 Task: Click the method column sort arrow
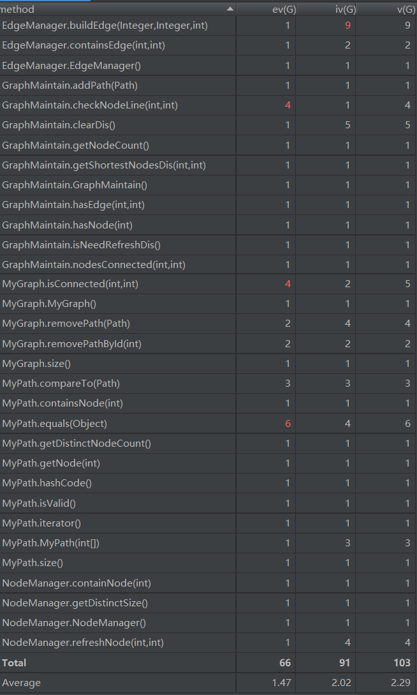click(230, 9)
